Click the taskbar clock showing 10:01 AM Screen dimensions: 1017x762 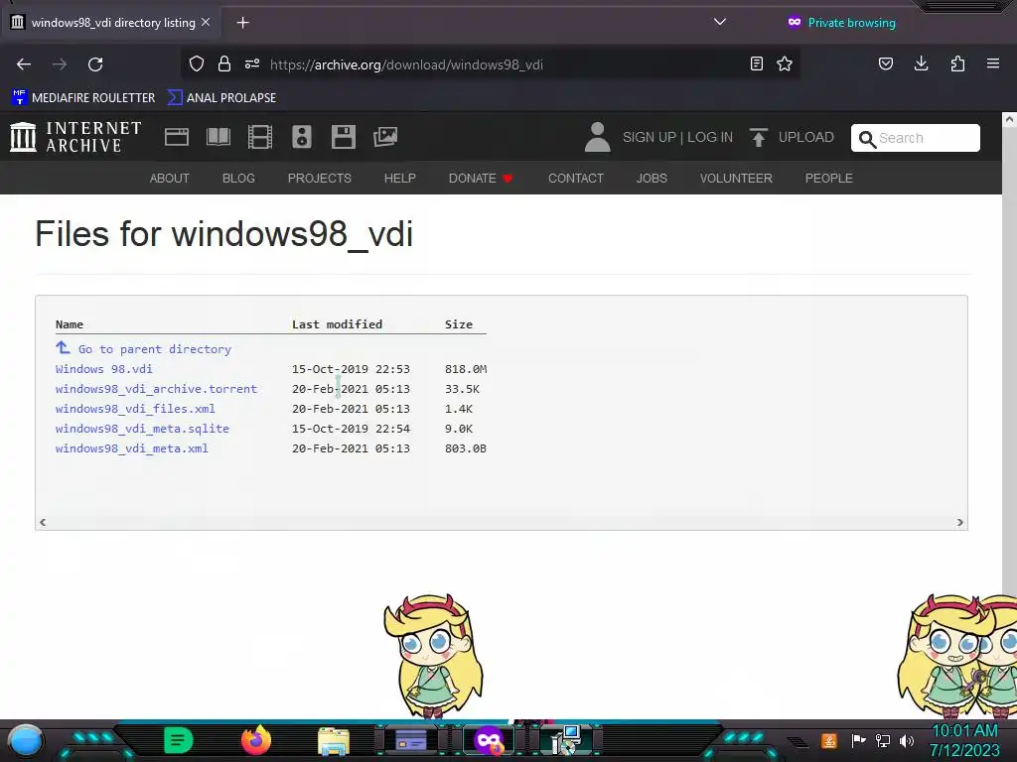click(x=964, y=740)
